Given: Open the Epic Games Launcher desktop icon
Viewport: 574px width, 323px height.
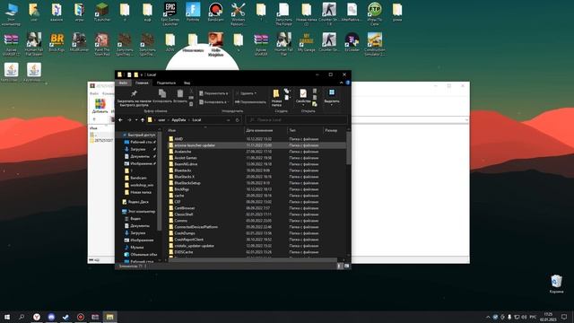Looking at the screenshot, I should coord(170,14).
